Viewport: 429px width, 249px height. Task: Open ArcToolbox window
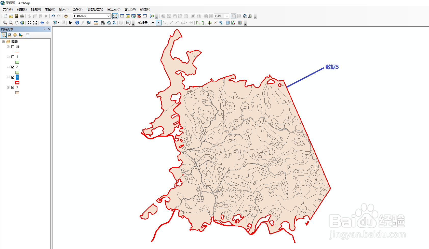pos(139,16)
